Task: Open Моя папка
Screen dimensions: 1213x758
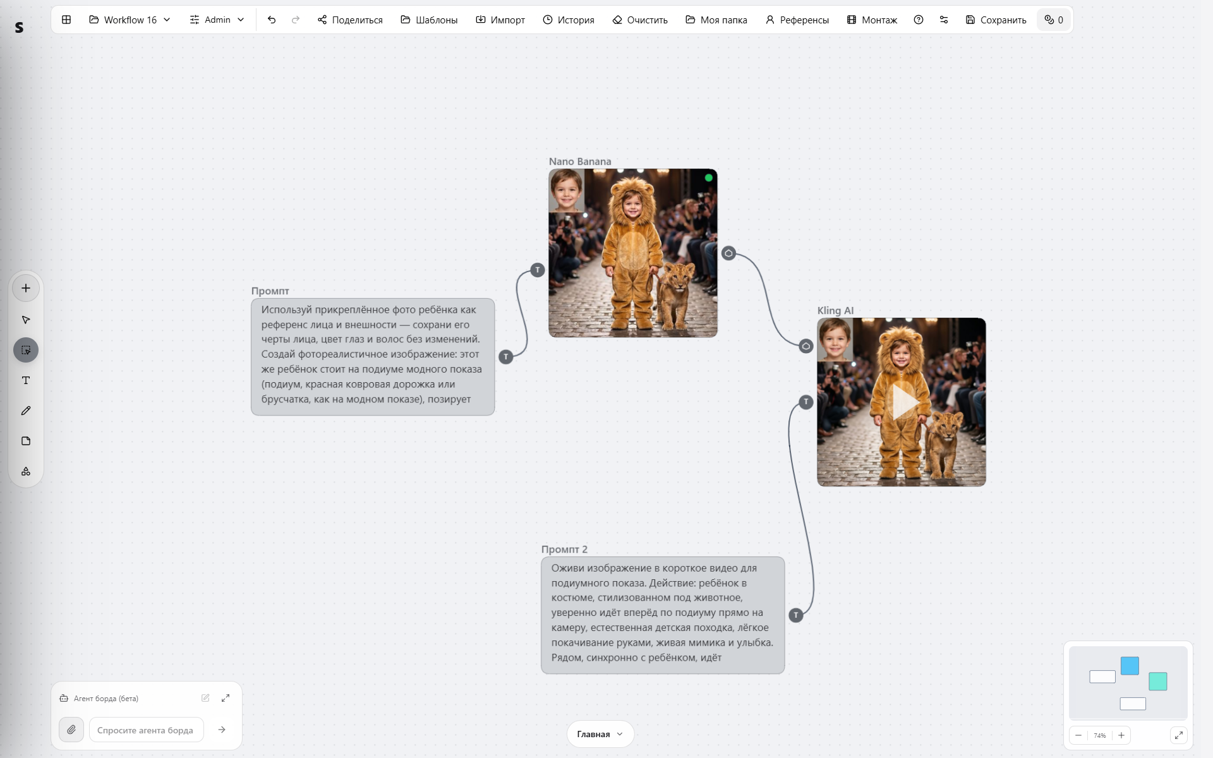Action: (x=716, y=20)
